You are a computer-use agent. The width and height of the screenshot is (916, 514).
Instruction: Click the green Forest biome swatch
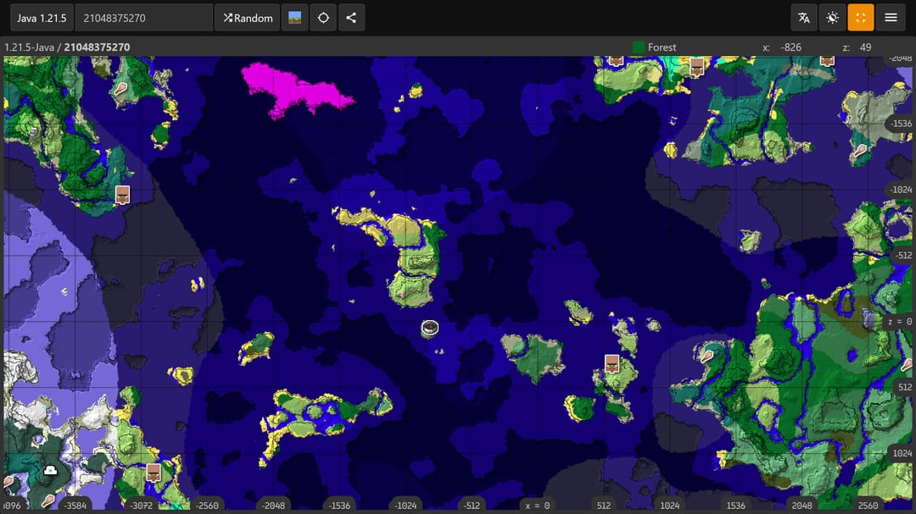[x=639, y=47]
